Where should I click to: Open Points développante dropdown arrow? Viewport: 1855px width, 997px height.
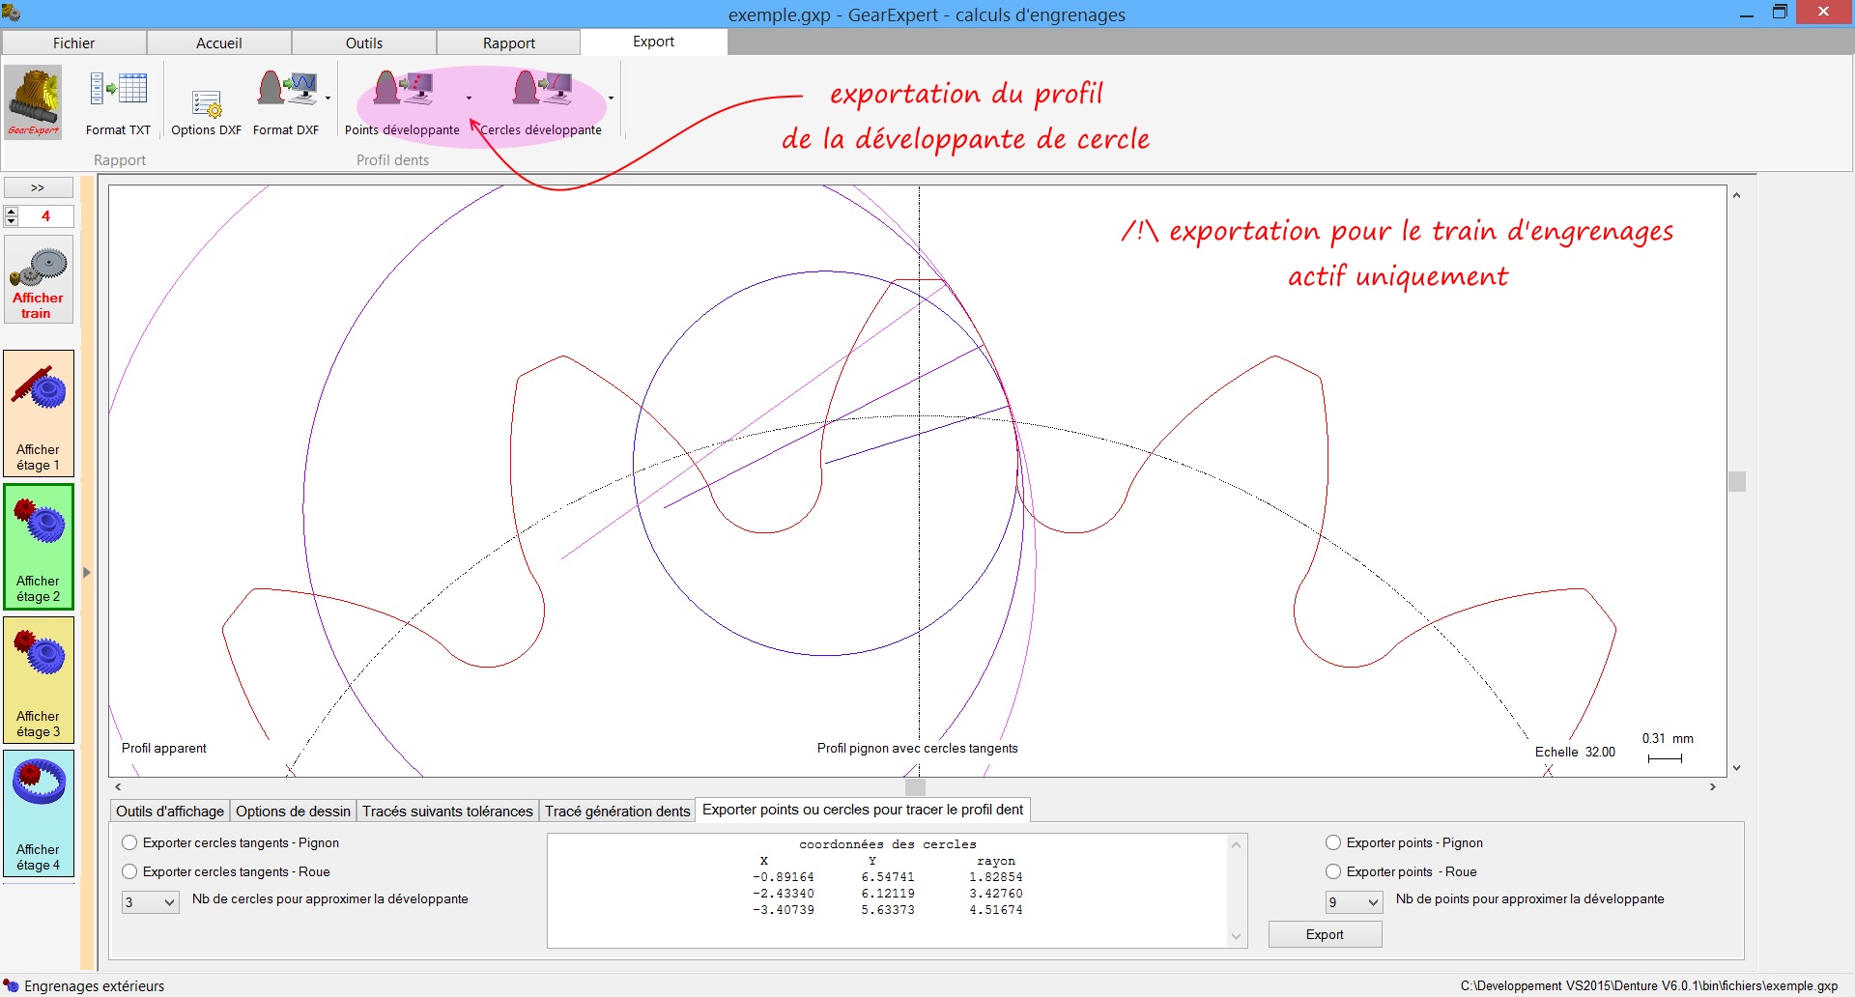point(470,98)
